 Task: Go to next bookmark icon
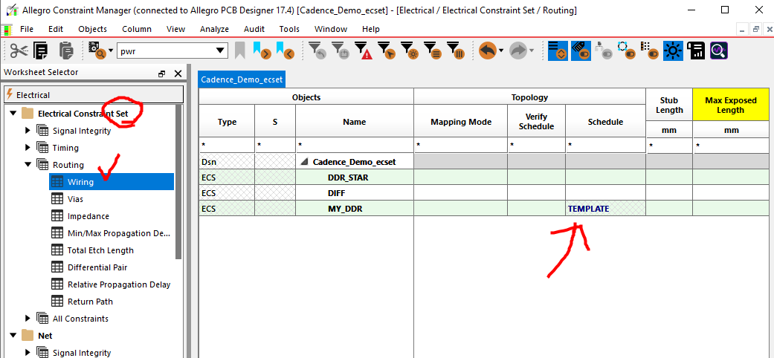point(262,51)
